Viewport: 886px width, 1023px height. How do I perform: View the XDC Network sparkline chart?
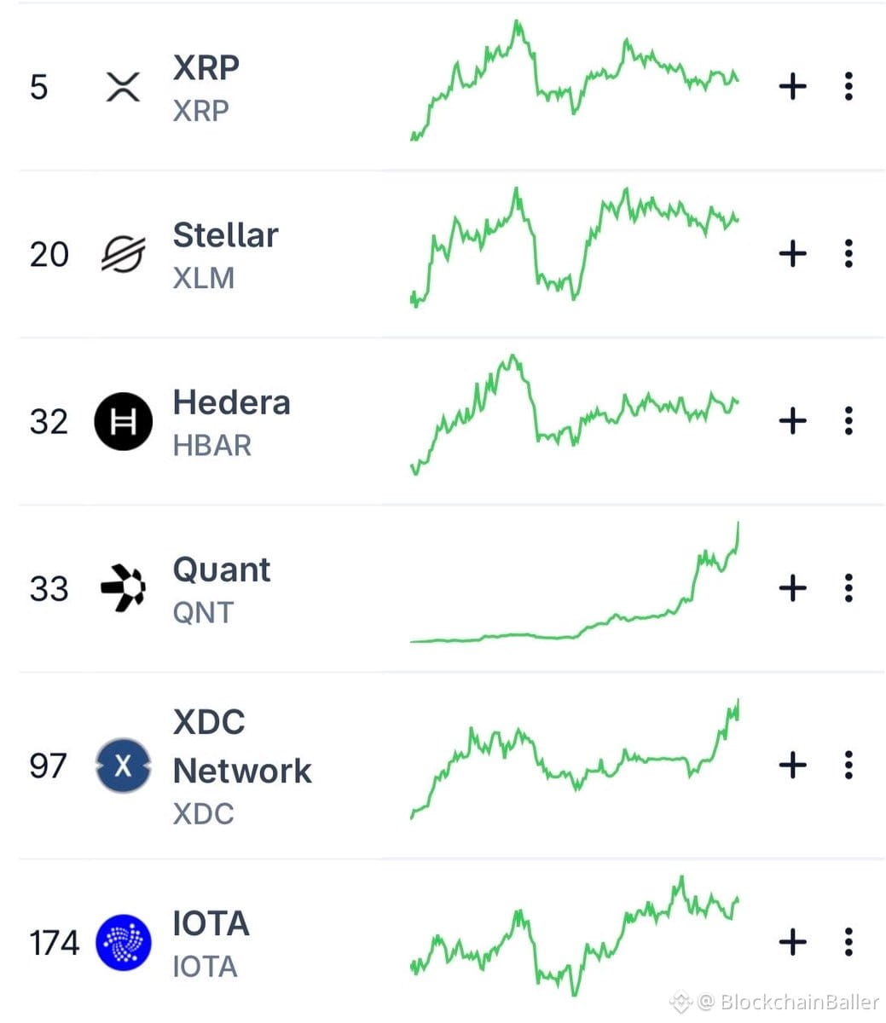click(575, 759)
